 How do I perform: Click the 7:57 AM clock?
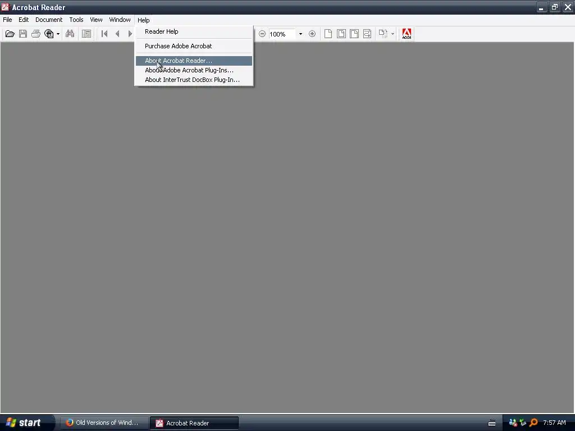click(554, 423)
